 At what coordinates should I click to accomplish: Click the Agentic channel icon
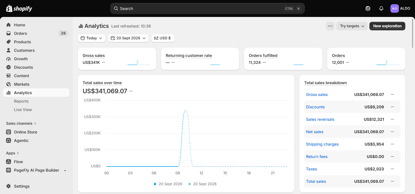click(9, 140)
